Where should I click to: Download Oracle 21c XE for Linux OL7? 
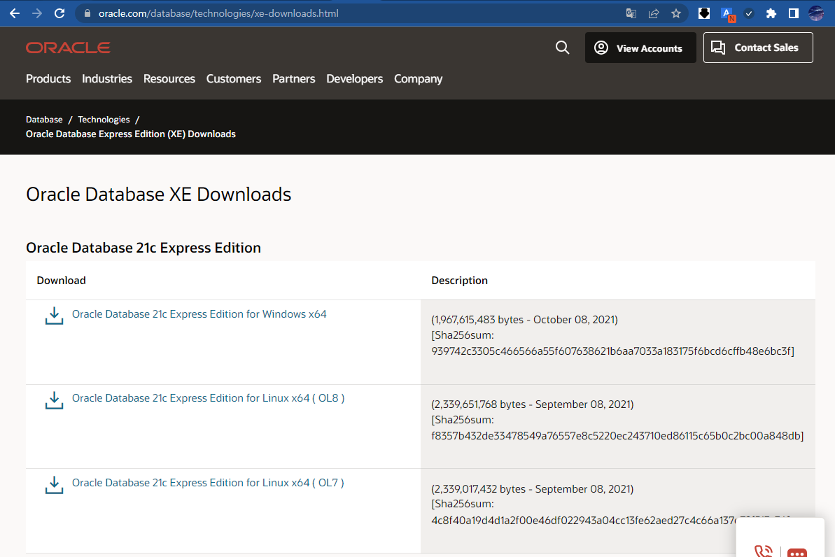click(208, 483)
